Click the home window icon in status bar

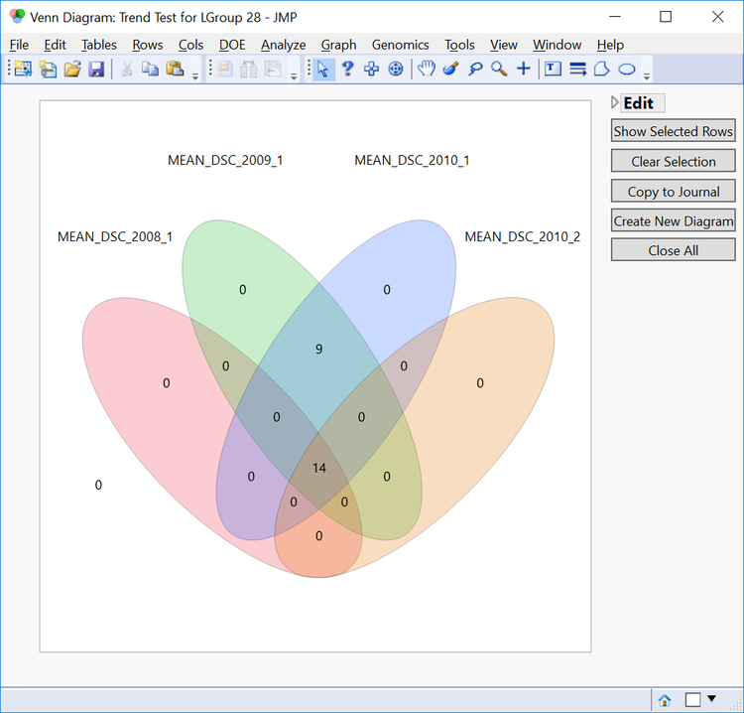point(665,699)
